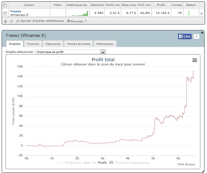207x173 pixels.
Task: Click the Ajouter d'autres statistiques icon
Action: [x=18, y=21]
